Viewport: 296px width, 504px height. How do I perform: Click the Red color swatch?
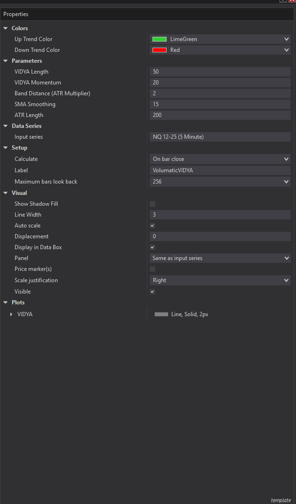point(160,50)
